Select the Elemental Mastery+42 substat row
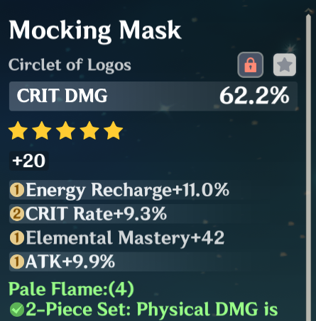The height and width of the screenshot is (321, 316). 139,237
